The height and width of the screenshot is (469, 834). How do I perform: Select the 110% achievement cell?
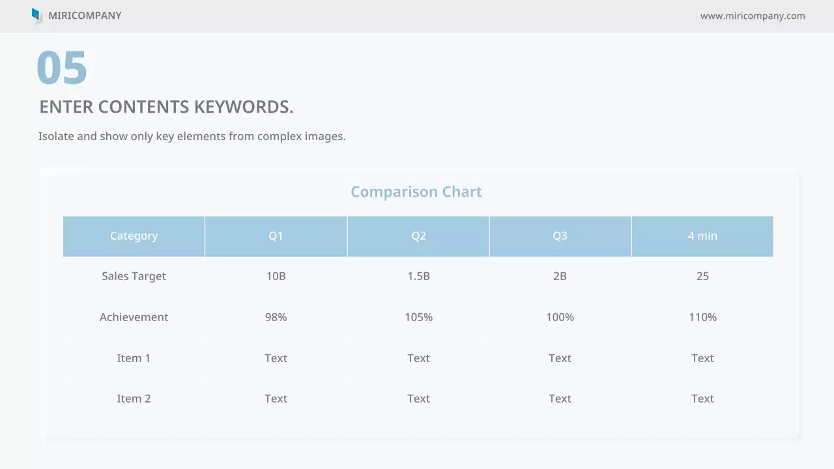(702, 317)
